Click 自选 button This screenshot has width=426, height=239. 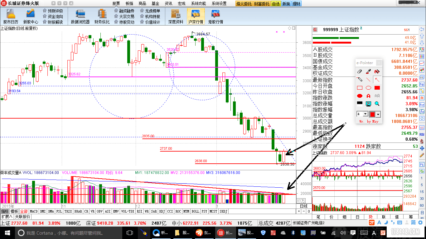pos(276,4)
